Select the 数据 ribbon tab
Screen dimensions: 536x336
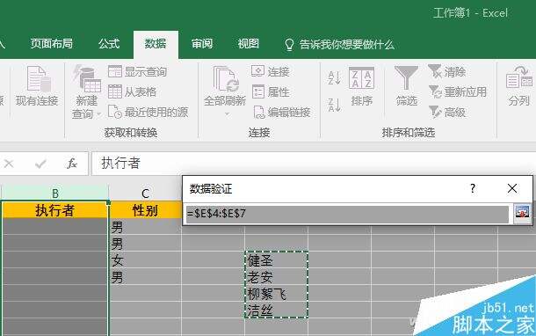(x=156, y=44)
